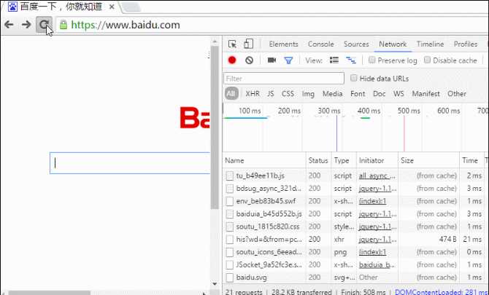This screenshot has width=489, height=295.
Task: Filter requests by Font
Action: (358, 94)
